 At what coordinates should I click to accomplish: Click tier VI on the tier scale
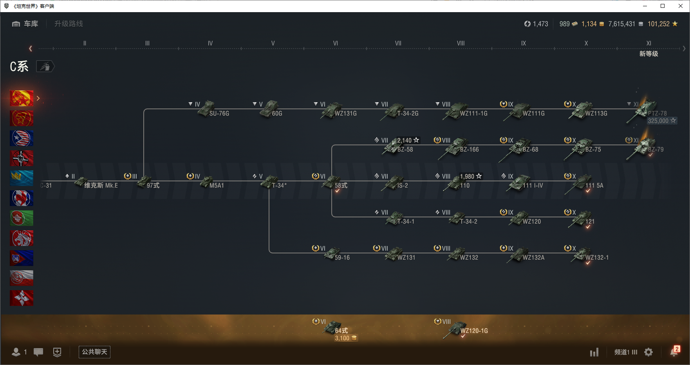coord(335,43)
